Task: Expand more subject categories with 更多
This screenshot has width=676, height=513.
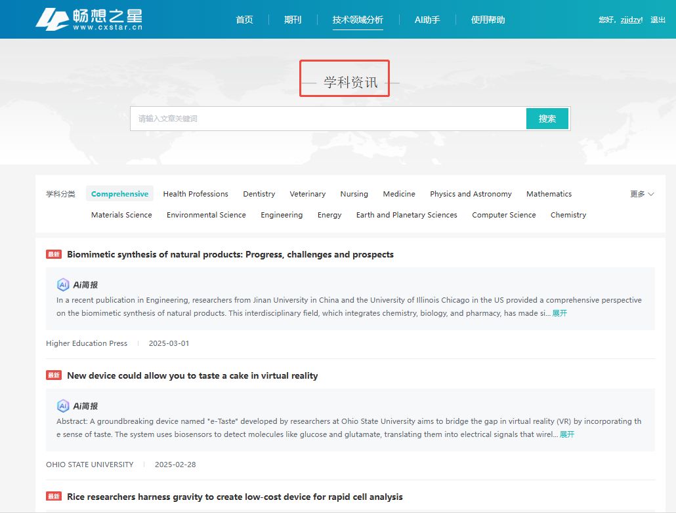Action: pos(642,194)
